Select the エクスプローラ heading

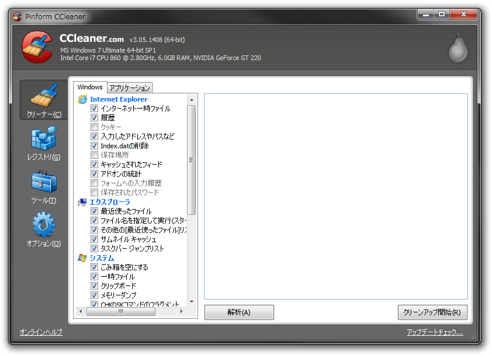tap(109, 202)
